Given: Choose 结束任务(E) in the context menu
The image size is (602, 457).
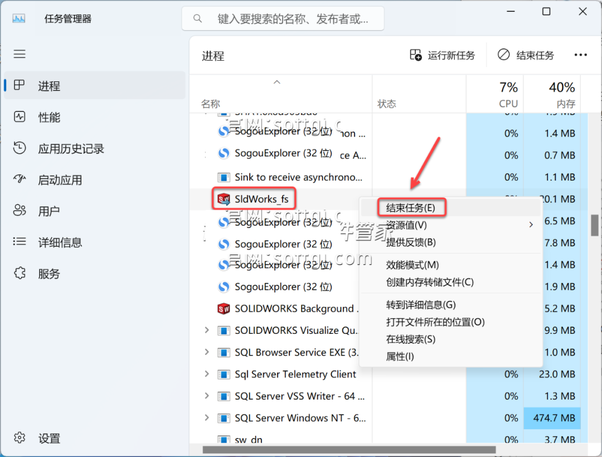Looking at the screenshot, I should (451, 207).
